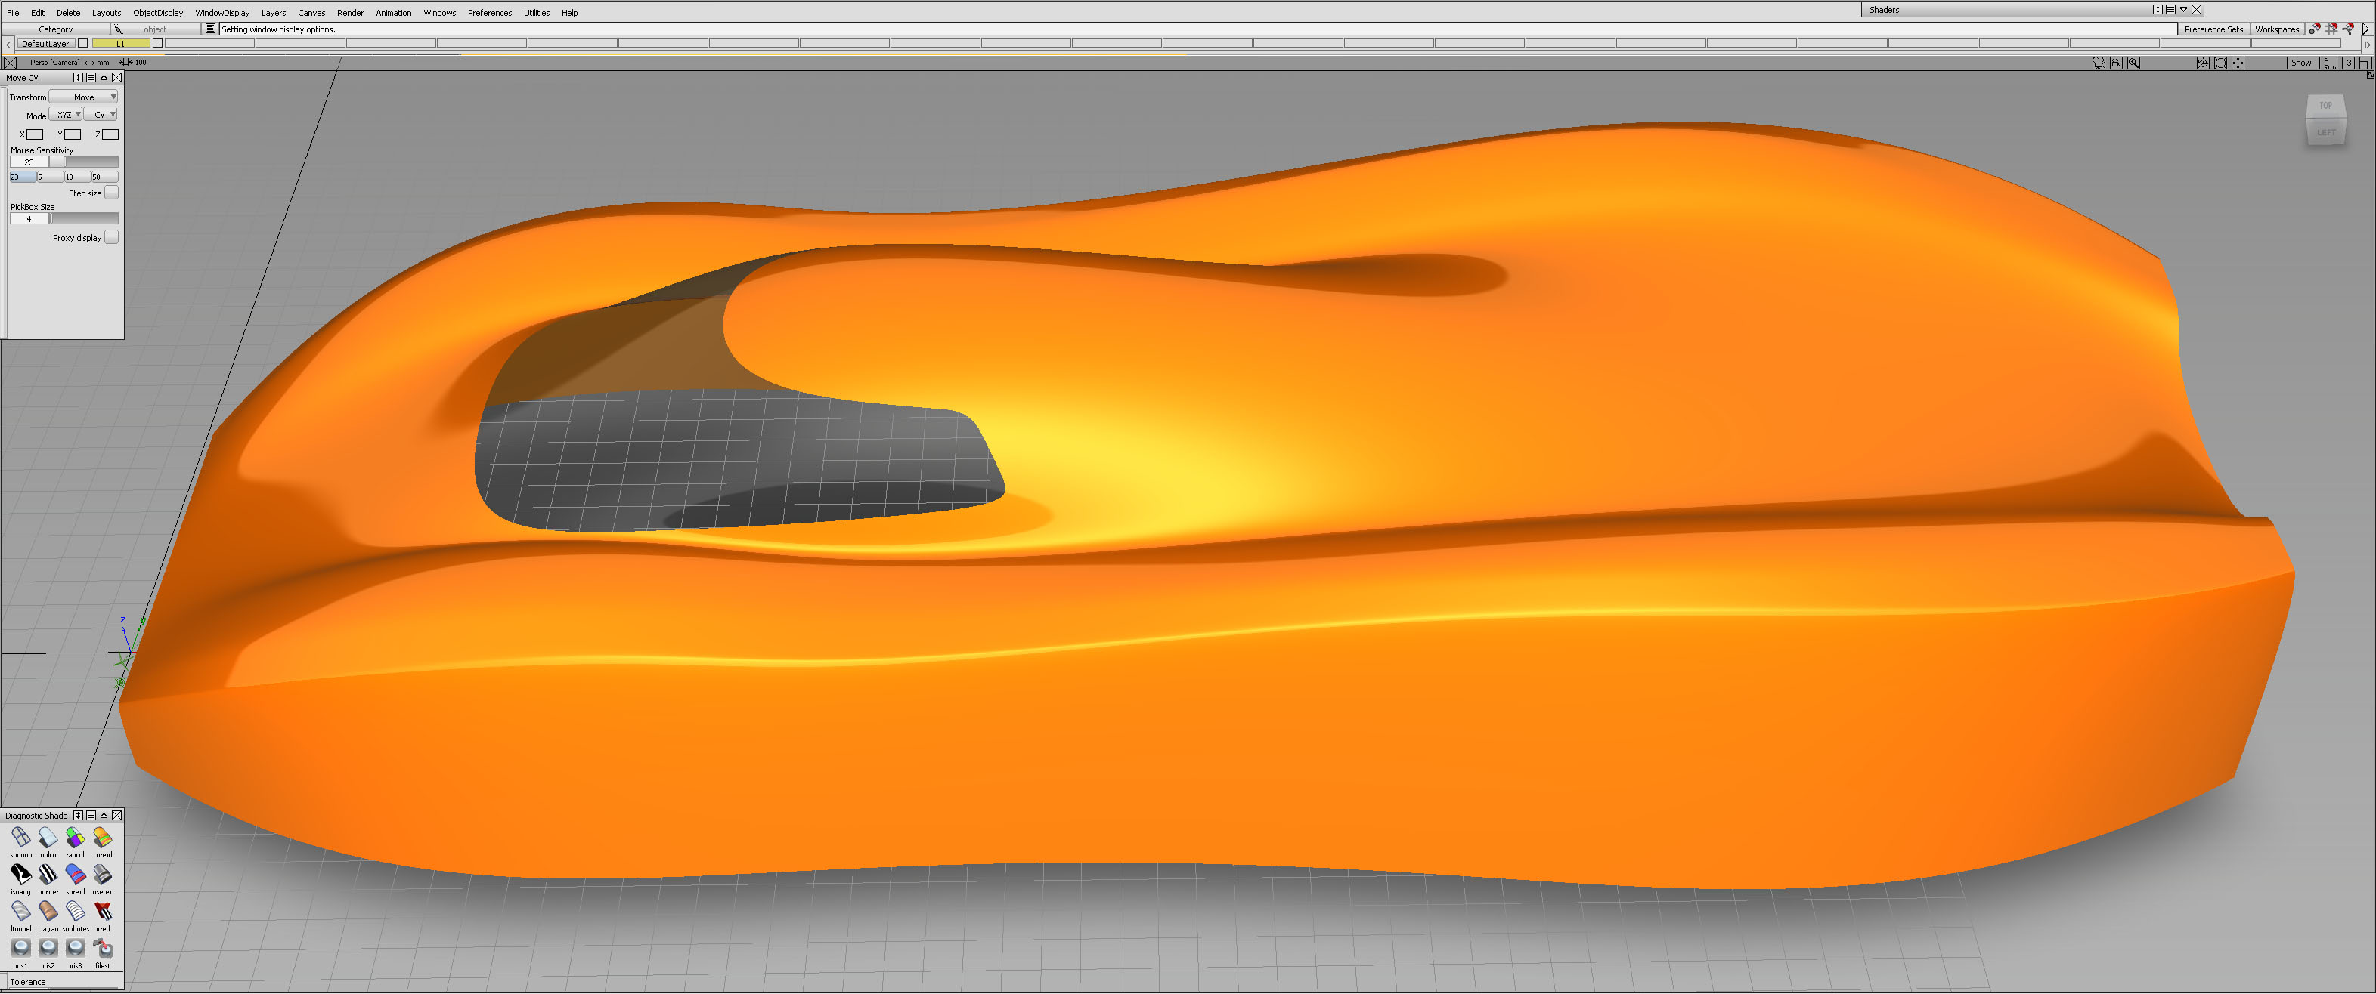2376x994 pixels.
Task: Click the curevl curvature evaluation icon
Action: coord(102,838)
